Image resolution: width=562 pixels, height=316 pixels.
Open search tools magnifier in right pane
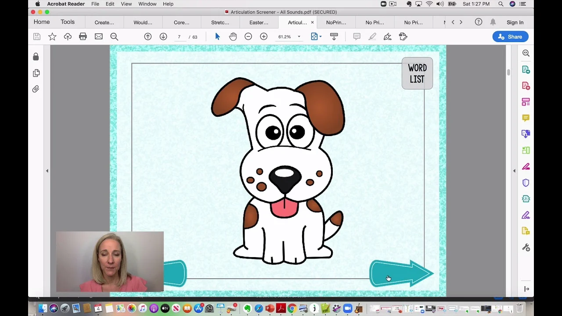coord(526,53)
